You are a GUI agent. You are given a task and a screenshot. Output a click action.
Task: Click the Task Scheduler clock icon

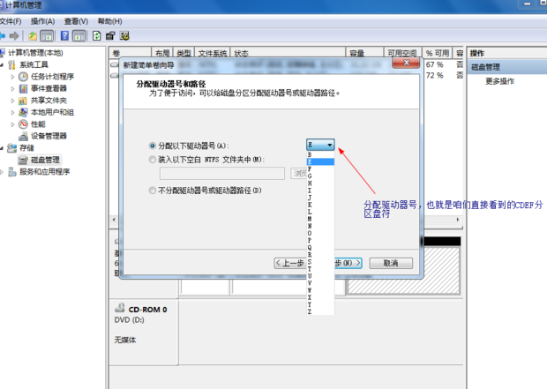[24, 77]
